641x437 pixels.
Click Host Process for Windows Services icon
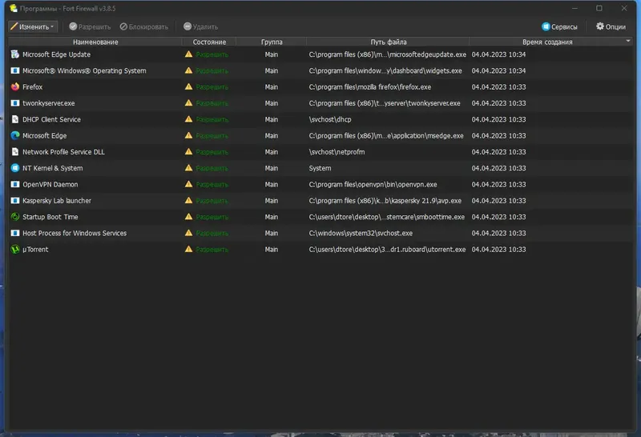[x=15, y=233]
